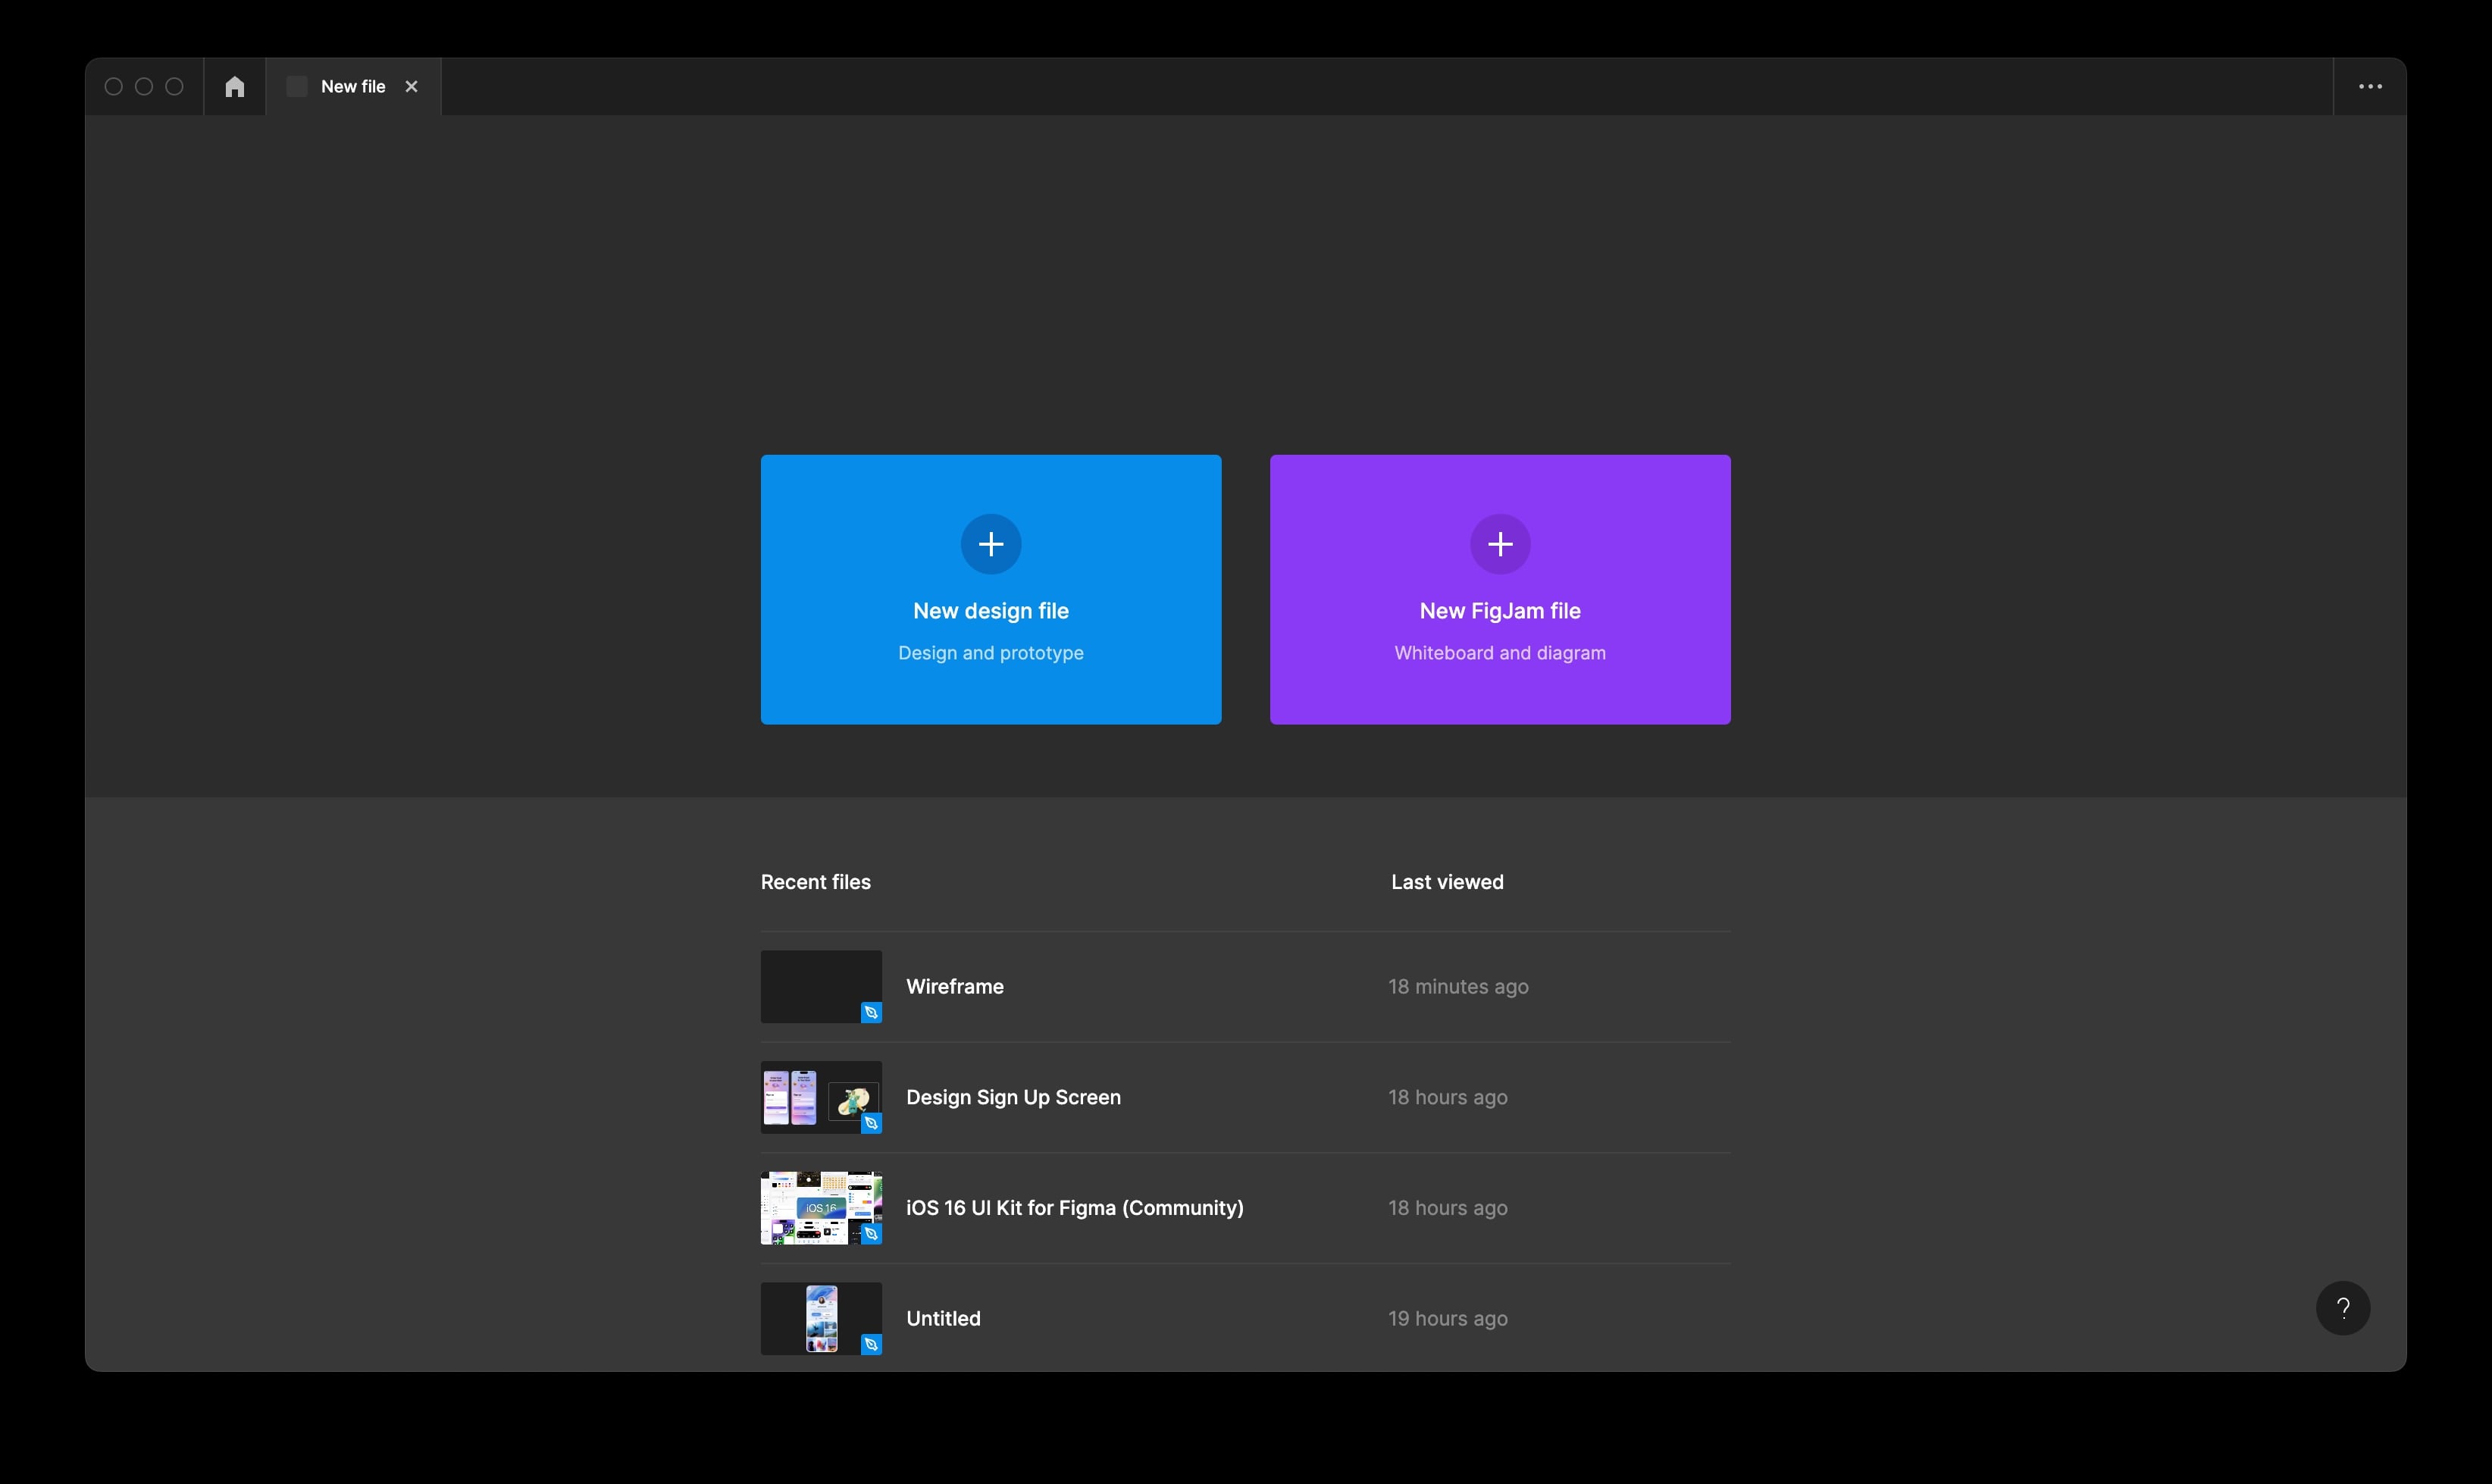The image size is (2492, 1484).
Task: Click plus icon on New design file
Action: pyautogui.click(x=990, y=544)
